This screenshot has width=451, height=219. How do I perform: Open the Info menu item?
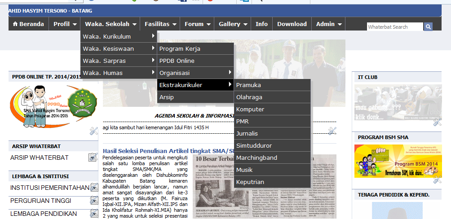[x=261, y=24]
